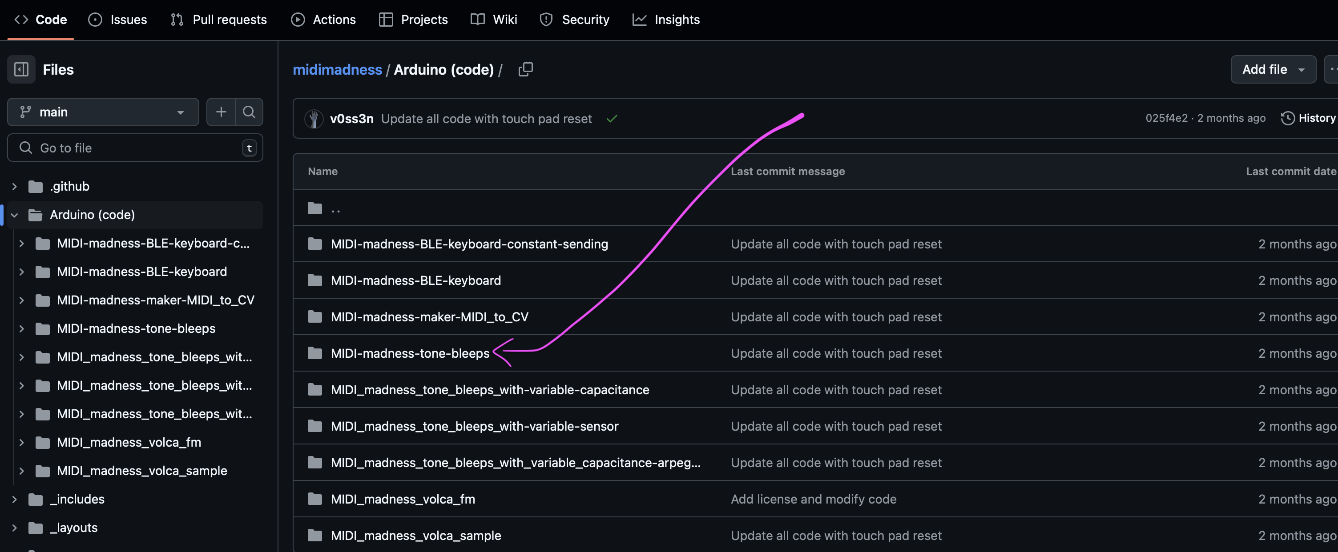Click the Go to file search field
The image size is (1338, 552).
pyautogui.click(x=135, y=148)
